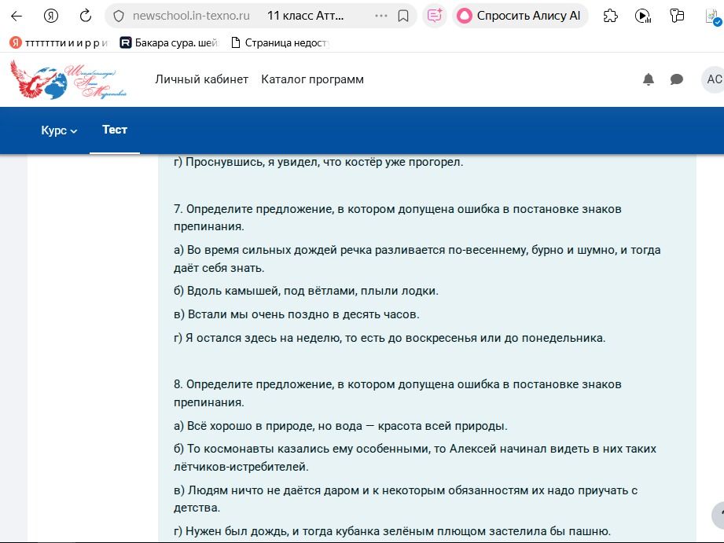Image resolution: width=724 pixels, height=543 pixels.
Task: Click the downloads icon with checkmark
Action: [714, 17]
